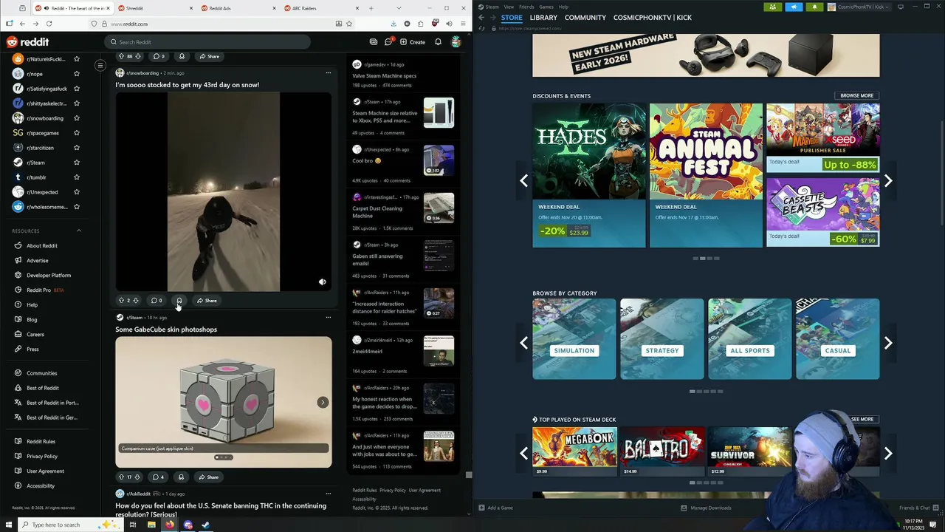Viewport: 945px width, 532px height.
Task: Favorite r/Steam with the star
Action: 77,163
